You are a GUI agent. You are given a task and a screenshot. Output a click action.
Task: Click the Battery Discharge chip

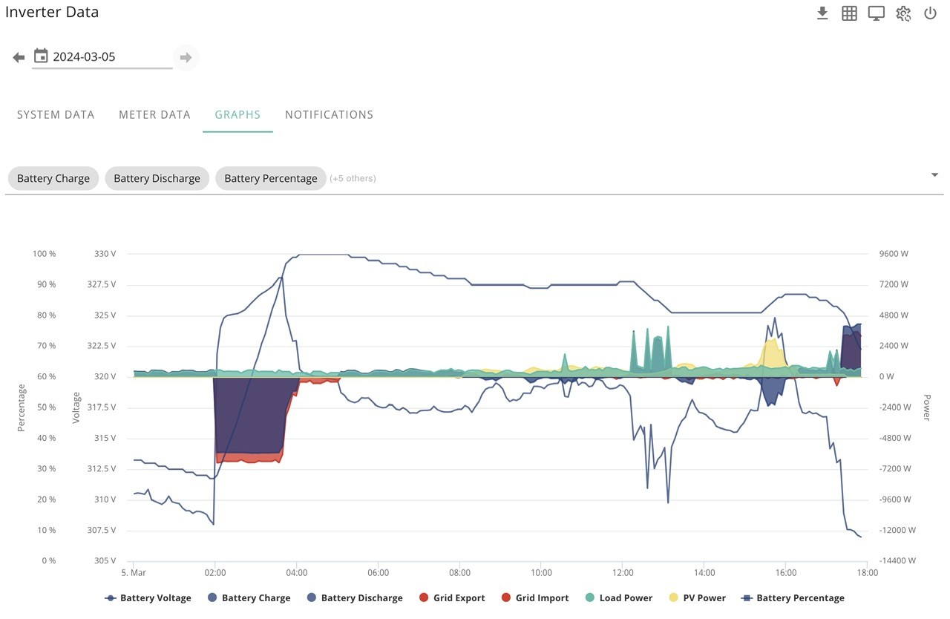coord(157,178)
